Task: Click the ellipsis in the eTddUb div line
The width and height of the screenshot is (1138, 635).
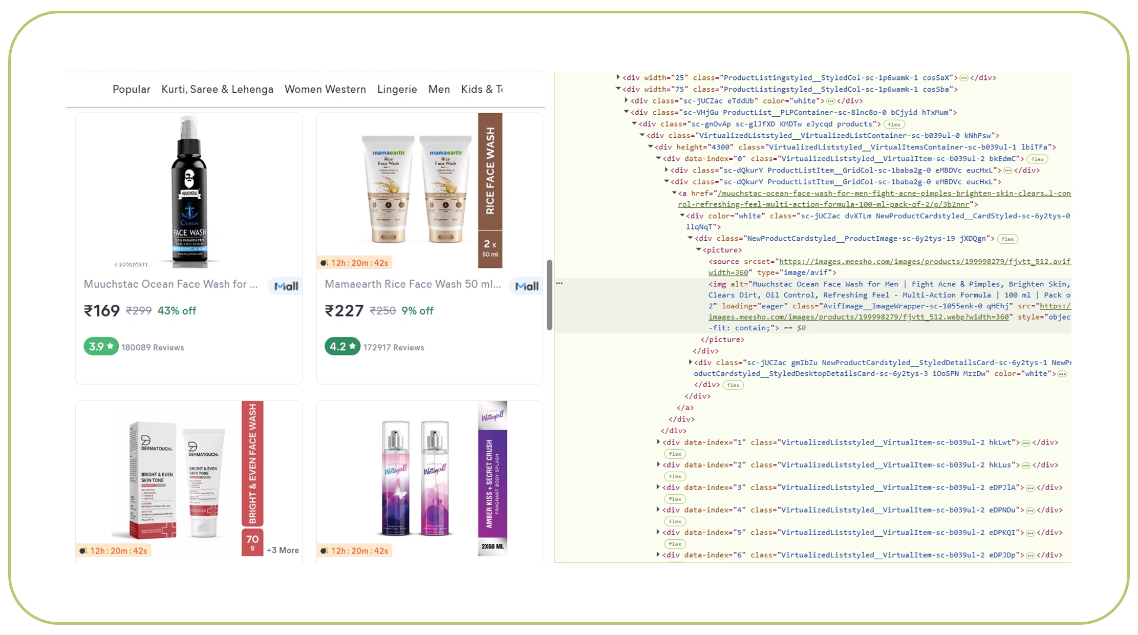Action: tap(830, 101)
